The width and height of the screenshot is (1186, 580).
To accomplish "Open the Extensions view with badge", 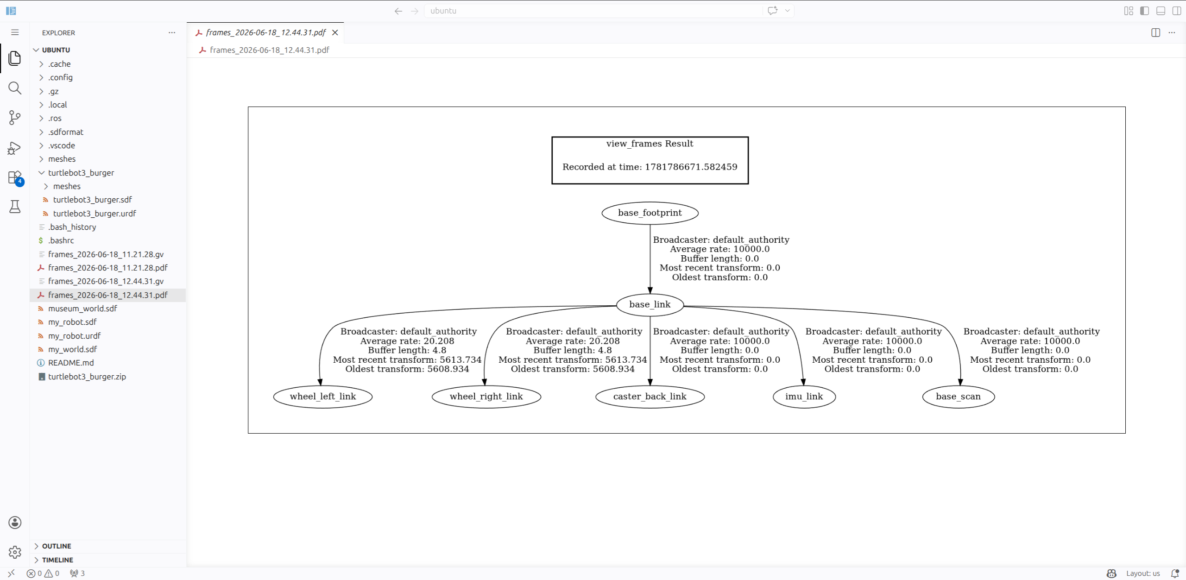I will pyautogui.click(x=15, y=177).
